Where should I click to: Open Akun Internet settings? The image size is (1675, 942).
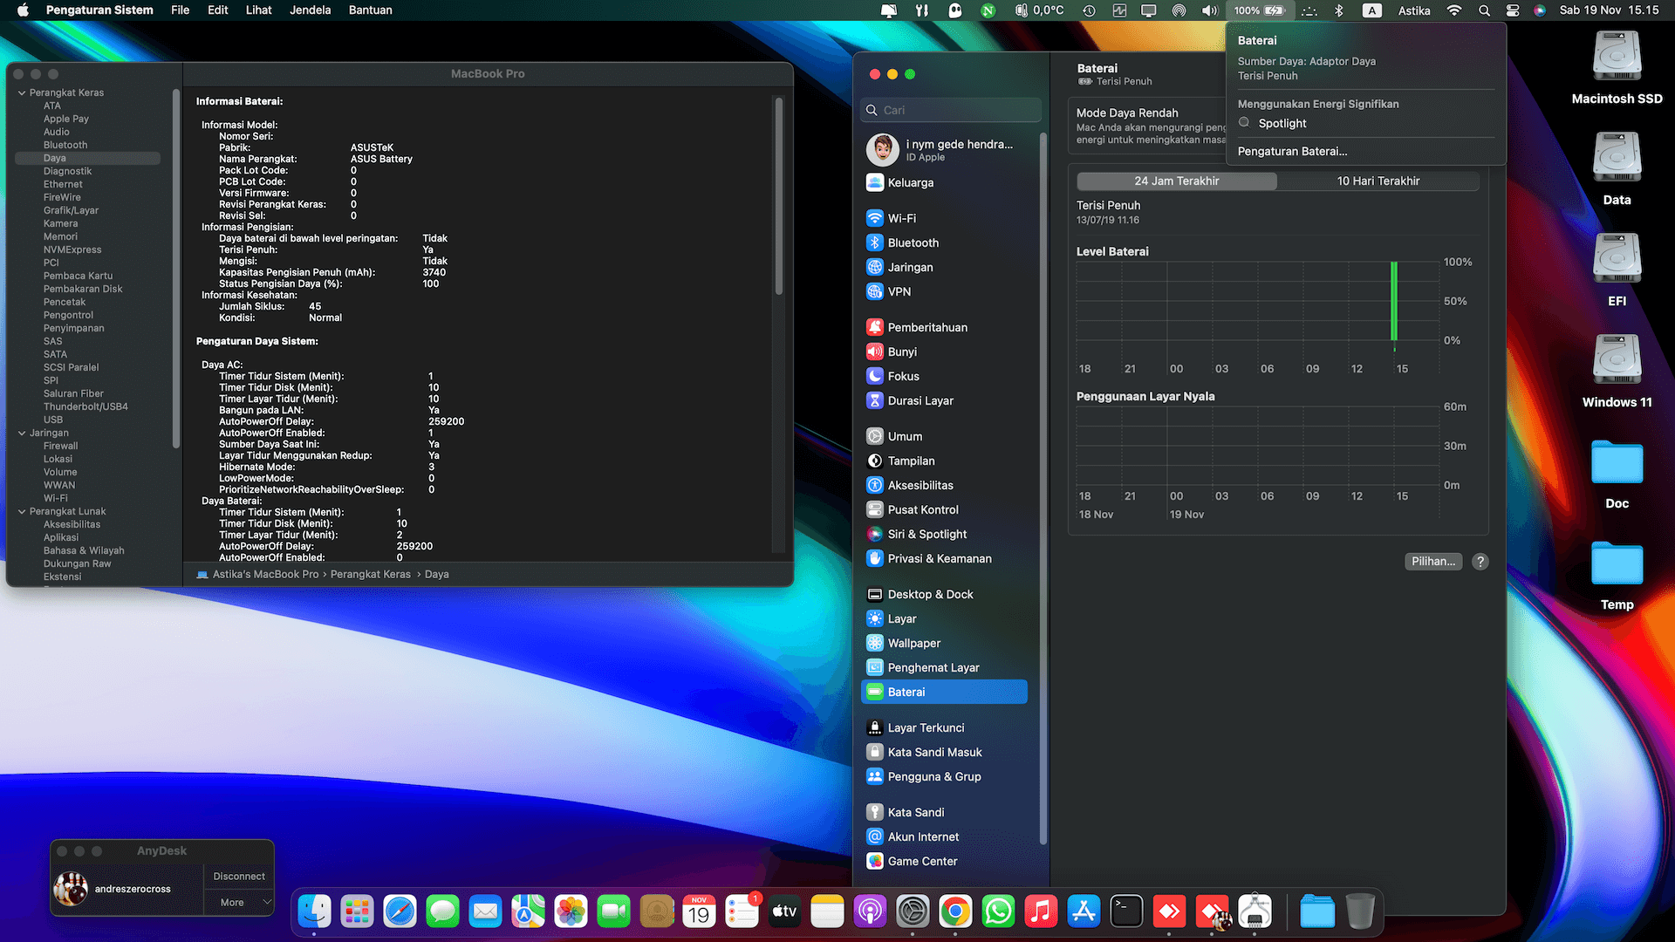click(x=946, y=836)
